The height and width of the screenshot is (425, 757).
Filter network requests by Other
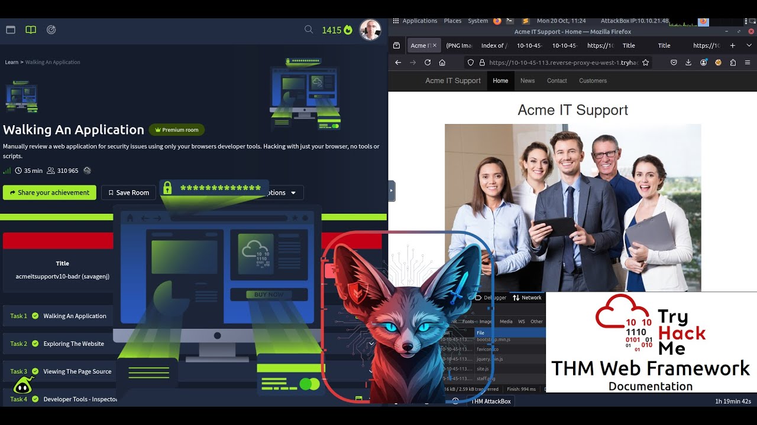536,322
